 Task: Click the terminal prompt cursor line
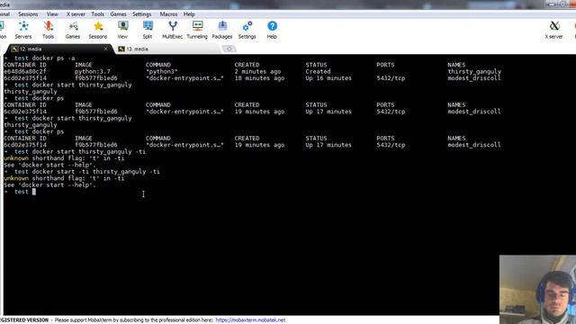(x=20, y=192)
